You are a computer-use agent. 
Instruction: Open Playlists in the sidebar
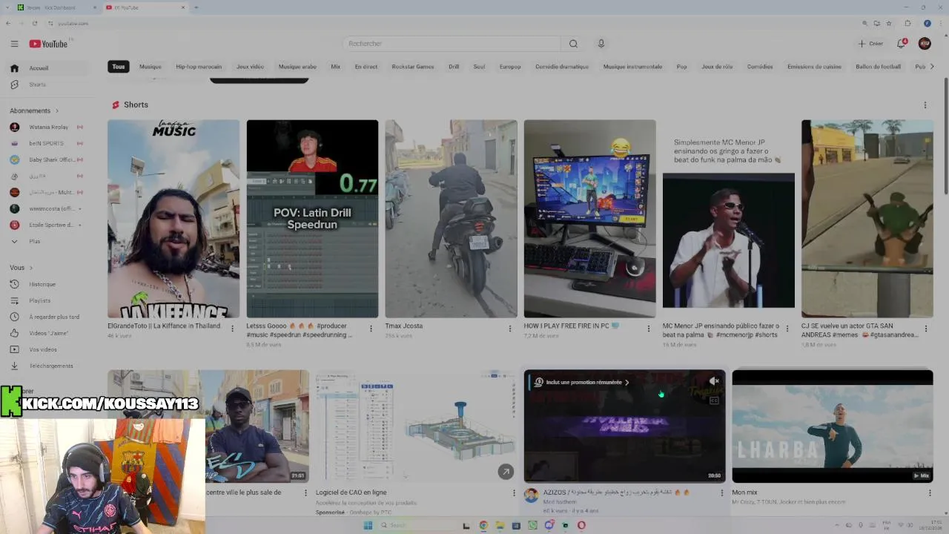point(48,300)
